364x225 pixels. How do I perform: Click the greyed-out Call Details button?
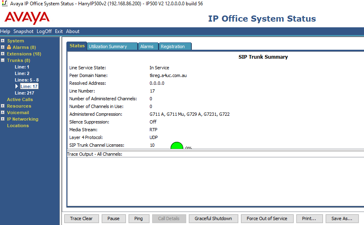169,218
